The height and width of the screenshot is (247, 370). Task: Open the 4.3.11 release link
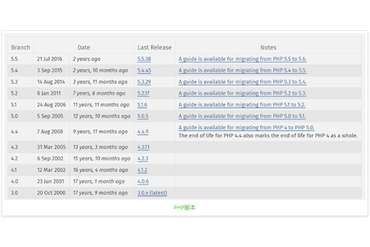(x=144, y=147)
